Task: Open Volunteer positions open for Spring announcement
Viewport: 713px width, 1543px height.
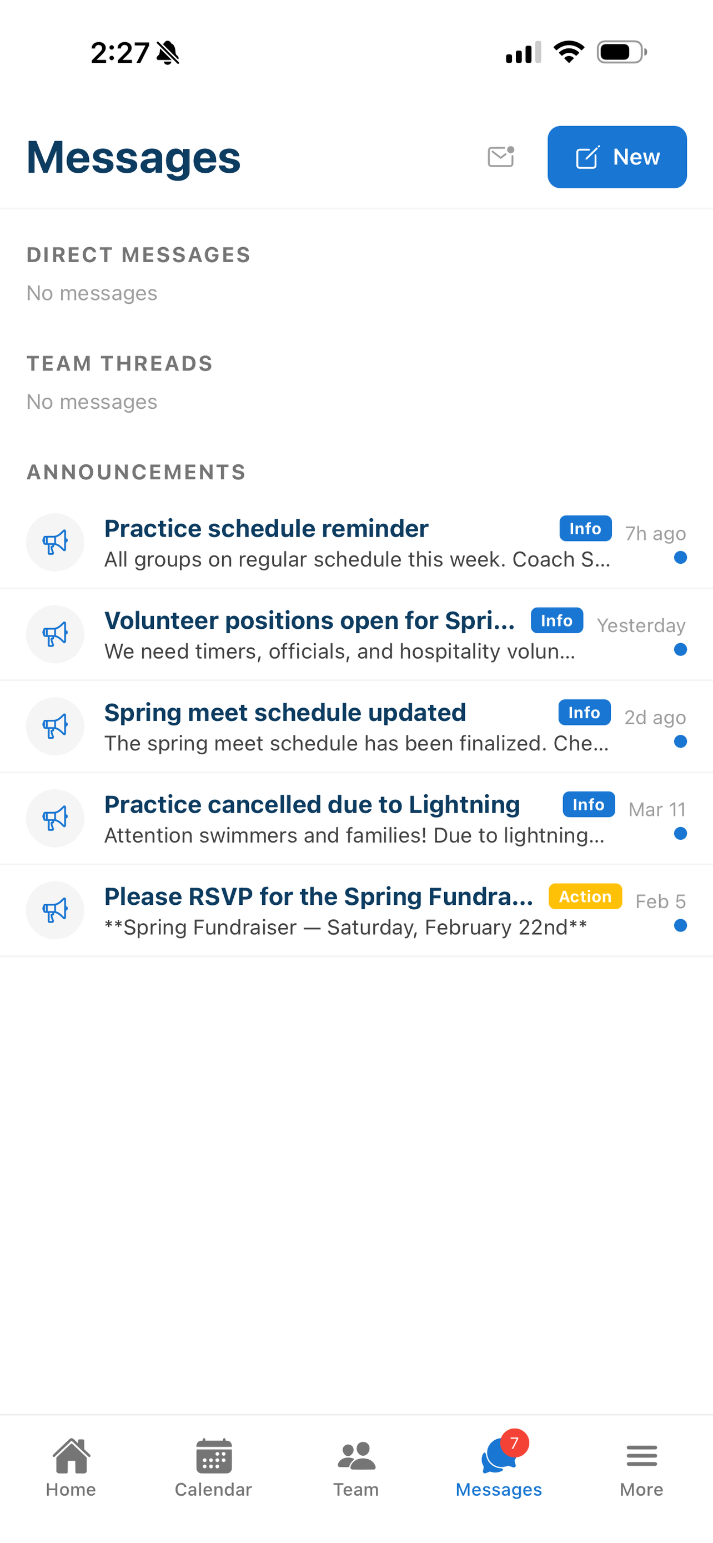Action: click(x=356, y=635)
